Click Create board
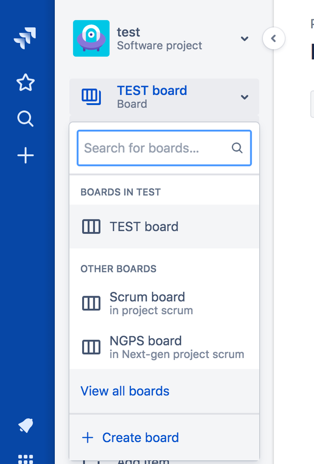The image size is (314, 464). (x=140, y=437)
